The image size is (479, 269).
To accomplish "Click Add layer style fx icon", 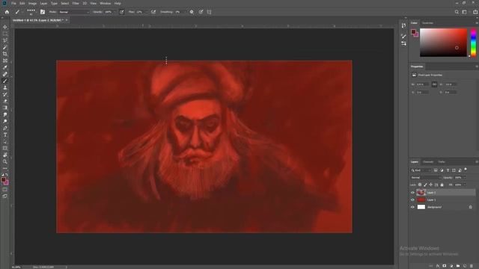I will tap(438, 266).
